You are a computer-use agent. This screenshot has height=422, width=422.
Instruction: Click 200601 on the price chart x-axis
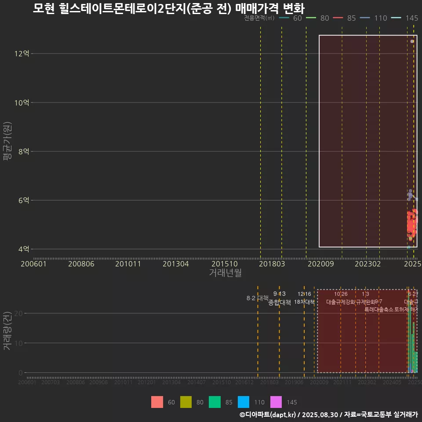click(34, 264)
